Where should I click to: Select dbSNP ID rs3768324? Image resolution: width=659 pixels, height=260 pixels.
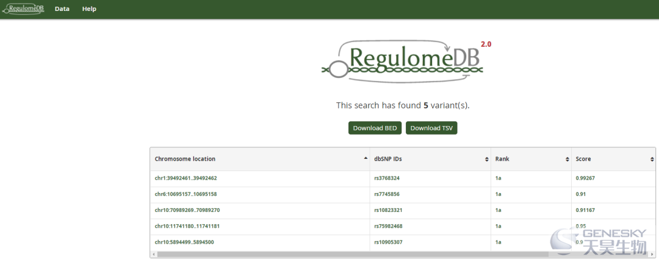click(387, 178)
